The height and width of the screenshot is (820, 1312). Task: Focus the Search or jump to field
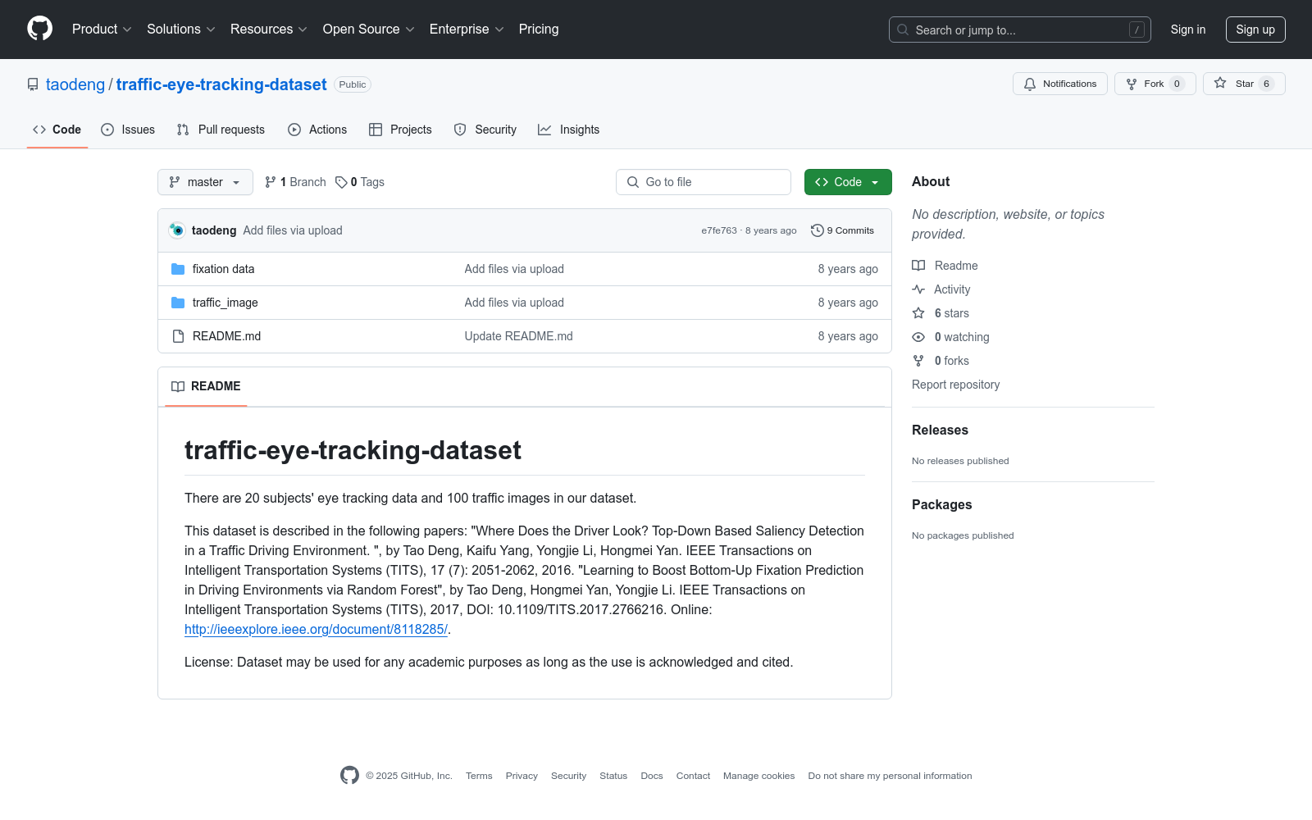click(x=1020, y=30)
